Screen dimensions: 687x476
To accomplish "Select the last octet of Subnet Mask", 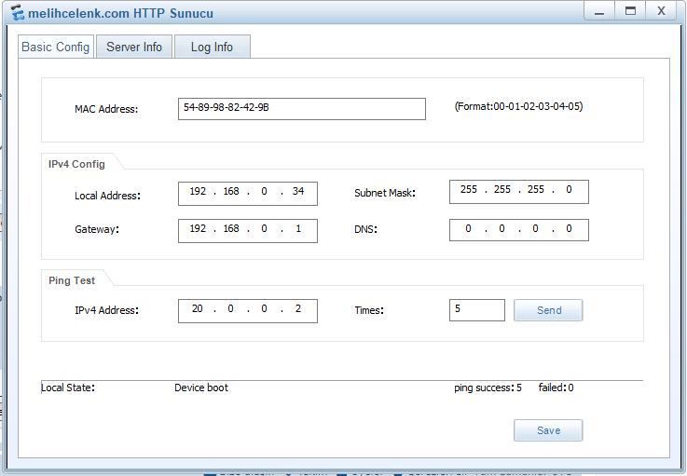I will tap(569, 190).
